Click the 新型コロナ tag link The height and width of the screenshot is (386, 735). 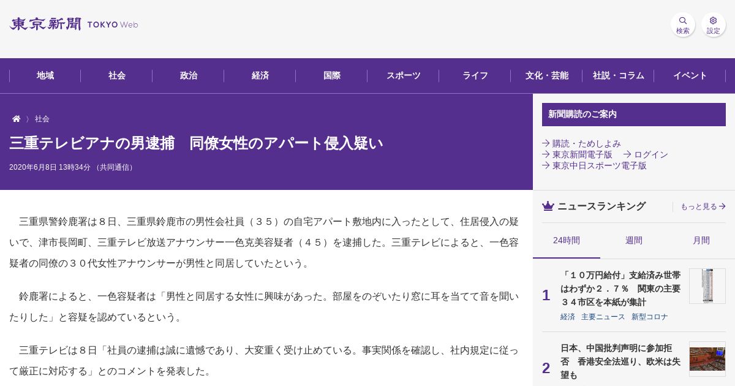click(x=650, y=317)
